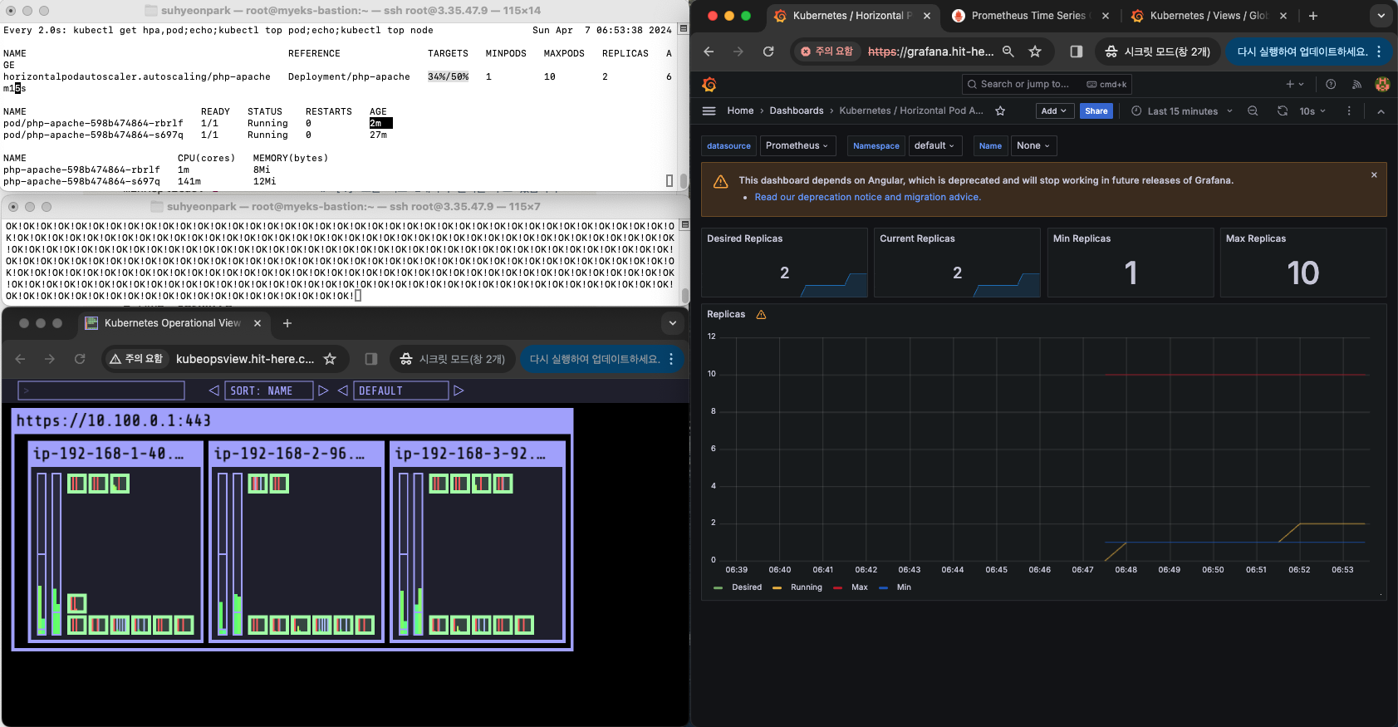Open the Namespace default dropdown

[x=935, y=145]
